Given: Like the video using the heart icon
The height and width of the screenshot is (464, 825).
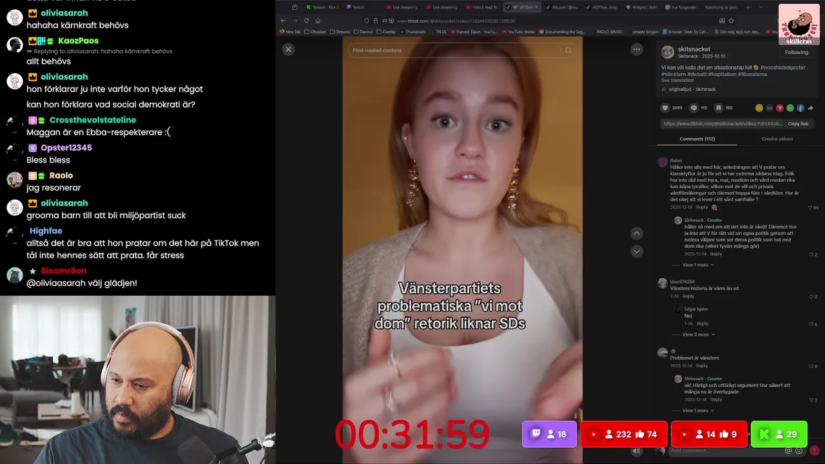Looking at the screenshot, I should click(665, 108).
